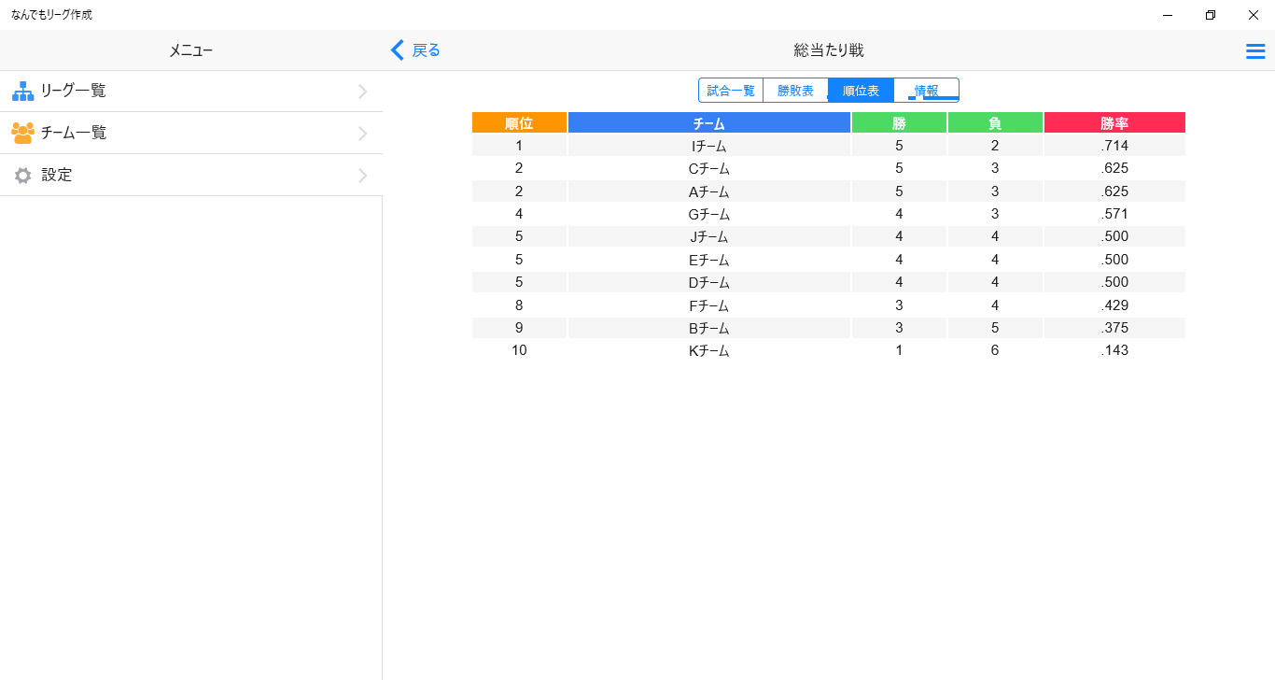Select the Iチーム row in standings
Image resolution: width=1275 pixels, height=680 pixels.
(x=709, y=146)
